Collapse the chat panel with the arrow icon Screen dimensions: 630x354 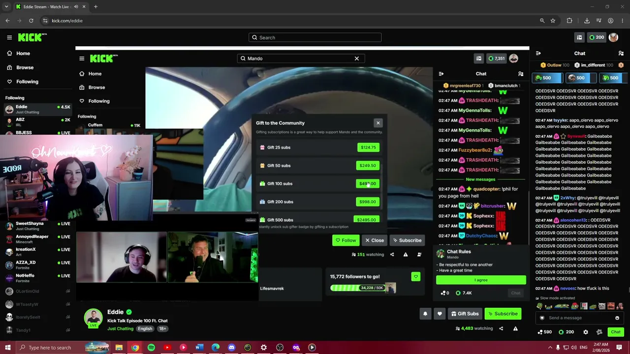pyautogui.click(x=538, y=53)
